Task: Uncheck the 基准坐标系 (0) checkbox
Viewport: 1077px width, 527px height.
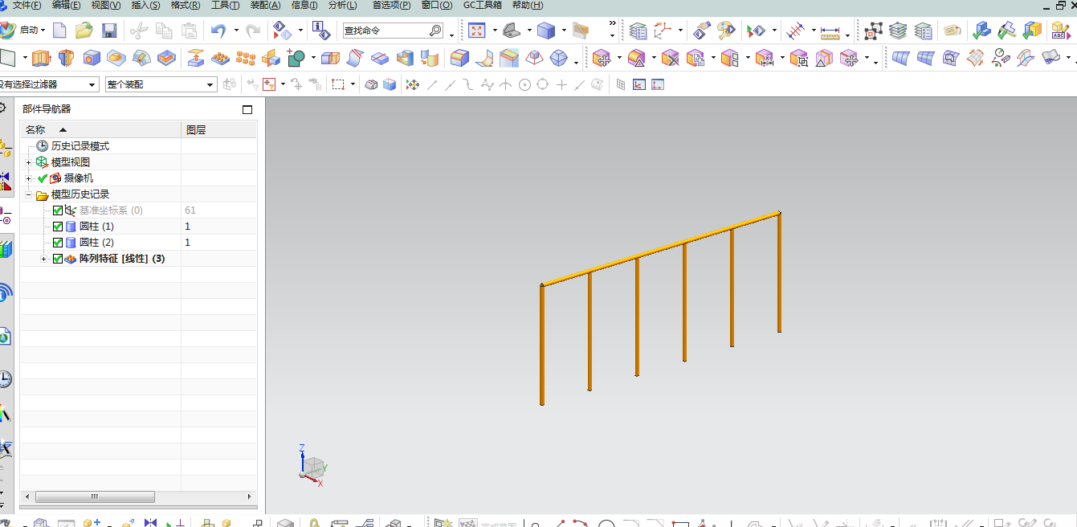Action: (58, 210)
